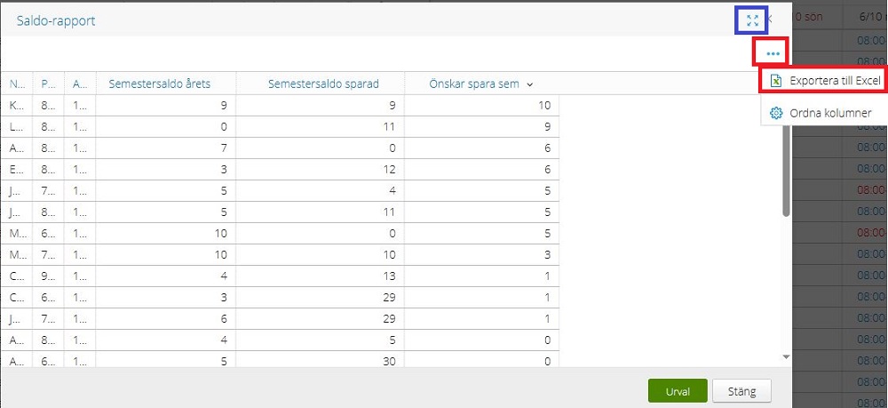Click the scroll-down arrow of the table scrollbar
The width and height of the screenshot is (888, 408).
786,356
